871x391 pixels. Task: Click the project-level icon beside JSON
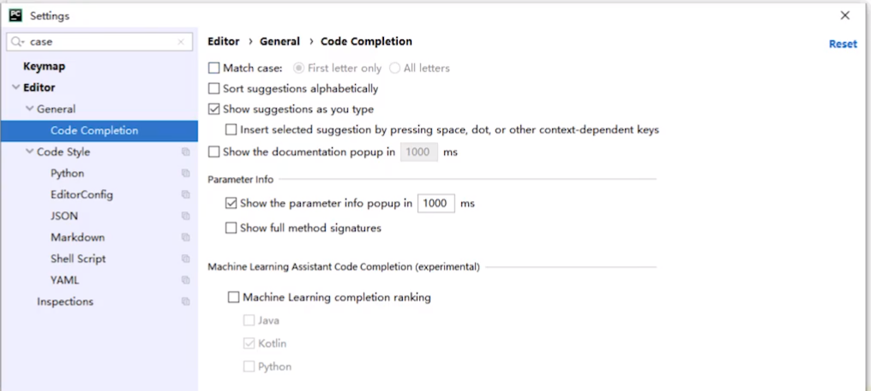coord(185,216)
